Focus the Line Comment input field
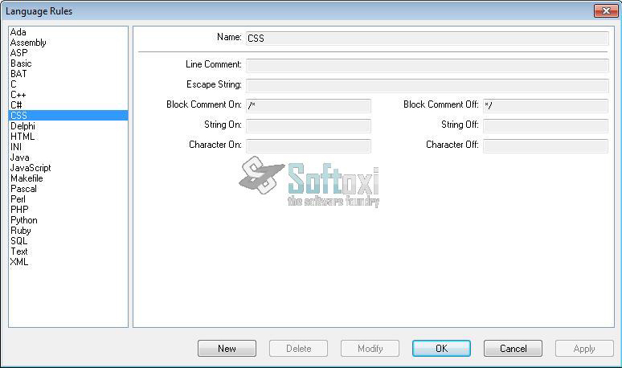 coord(427,65)
